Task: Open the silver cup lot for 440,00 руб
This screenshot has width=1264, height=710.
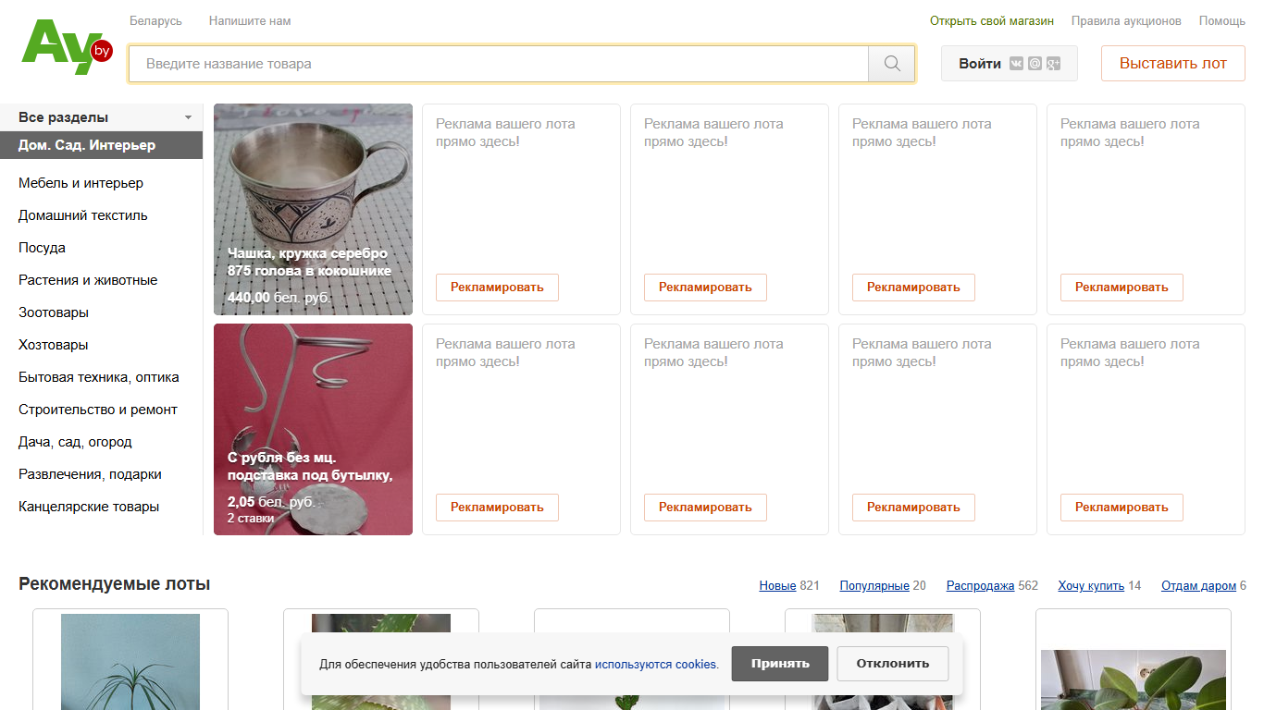Action: (x=313, y=209)
